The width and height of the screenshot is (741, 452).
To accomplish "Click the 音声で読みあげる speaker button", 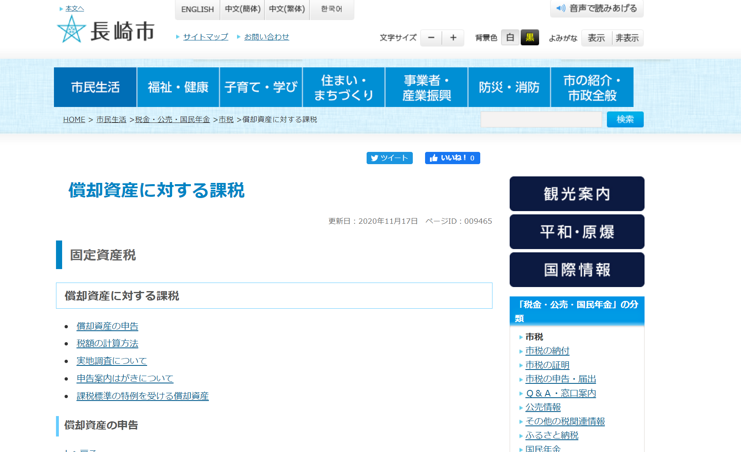I will coord(596,9).
